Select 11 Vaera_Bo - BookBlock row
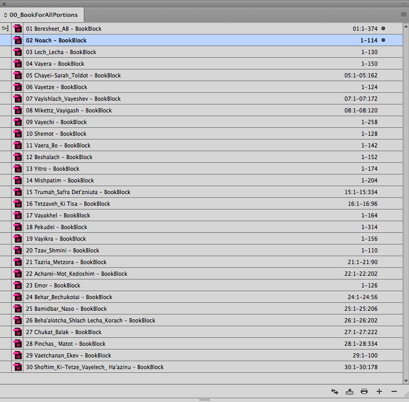409x402 pixels. (x=202, y=145)
